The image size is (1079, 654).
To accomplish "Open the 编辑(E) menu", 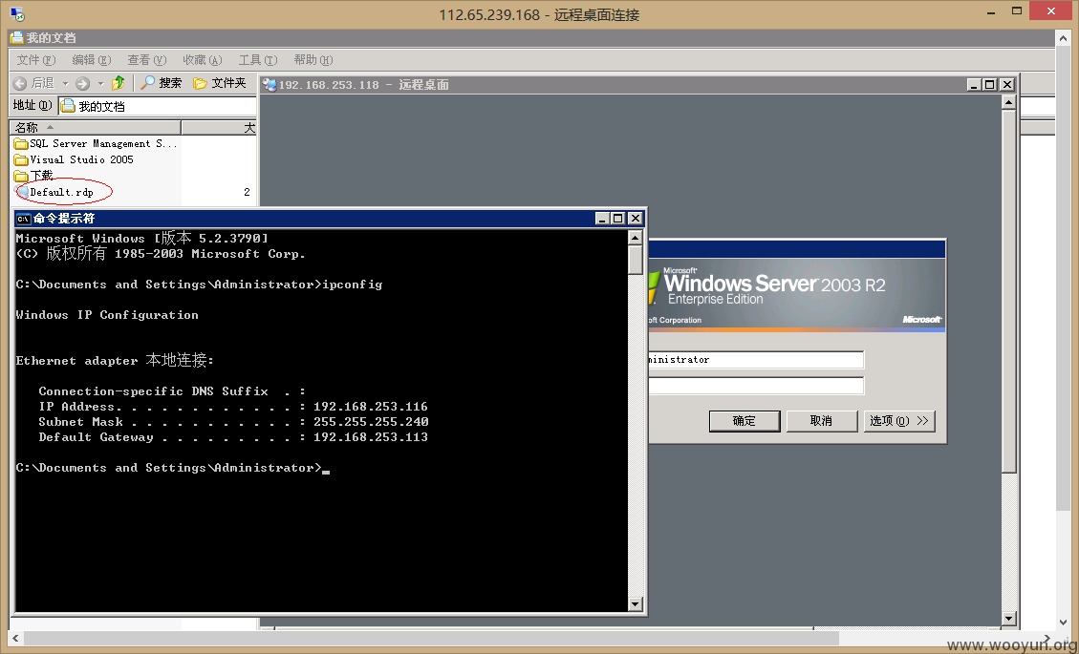I will click(92, 60).
